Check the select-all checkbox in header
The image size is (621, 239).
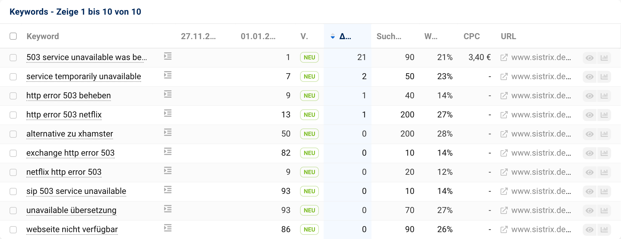[13, 36]
